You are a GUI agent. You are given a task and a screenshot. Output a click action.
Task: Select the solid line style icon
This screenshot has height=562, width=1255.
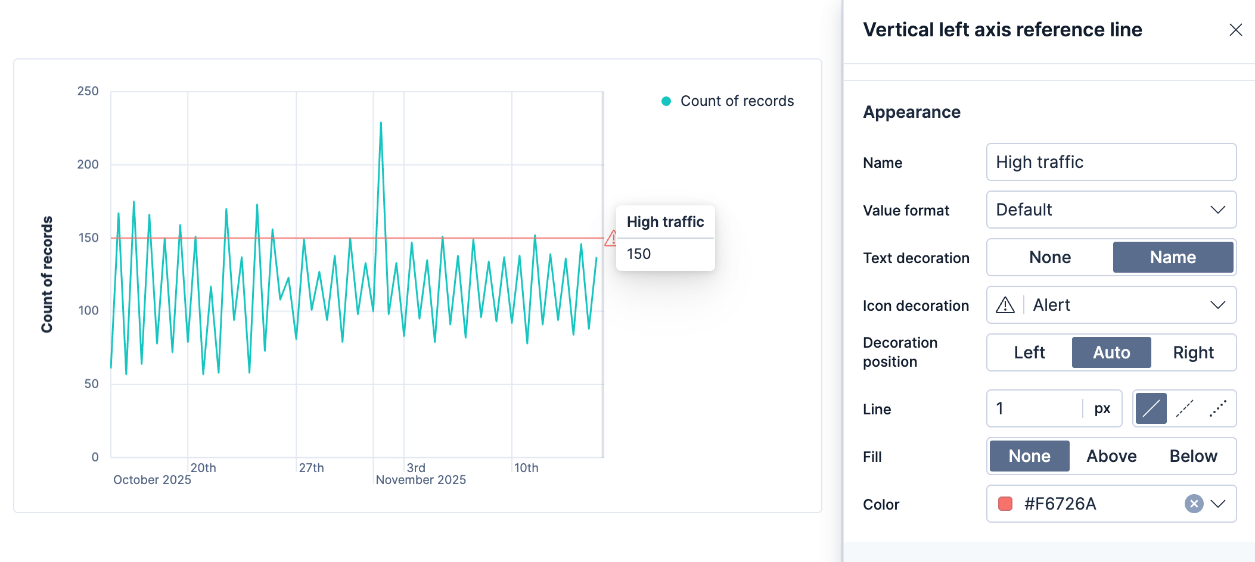pos(1150,408)
